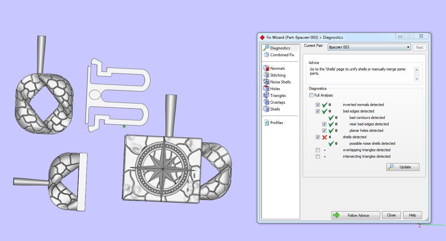Click green checkmark beside possible noise shells
446x241 pixels.
click(331, 143)
